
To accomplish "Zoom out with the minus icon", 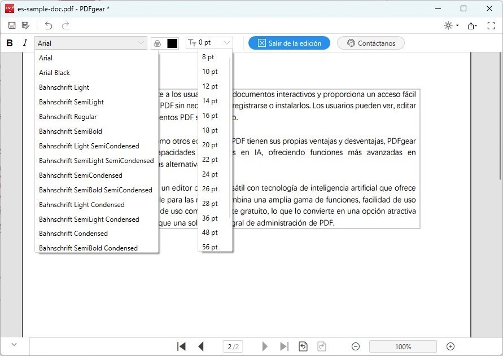I will tap(356, 346).
